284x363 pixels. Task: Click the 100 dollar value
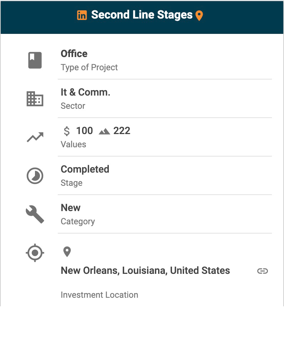[85, 131]
